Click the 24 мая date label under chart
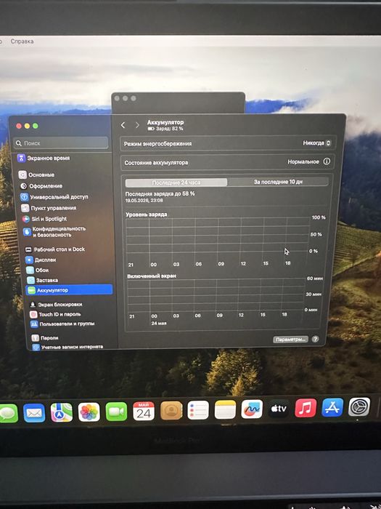381x509 pixels. (x=159, y=324)
